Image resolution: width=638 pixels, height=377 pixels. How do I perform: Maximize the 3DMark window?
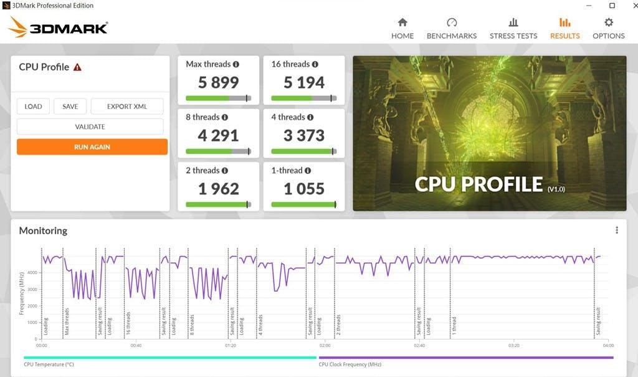click(x=612, y=5)
